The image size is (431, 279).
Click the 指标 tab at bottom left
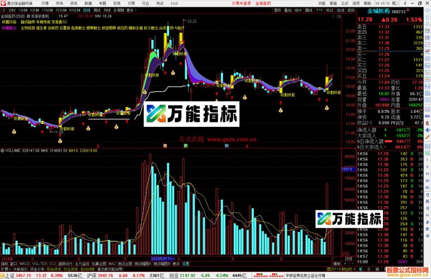click(x=5, y=263)
